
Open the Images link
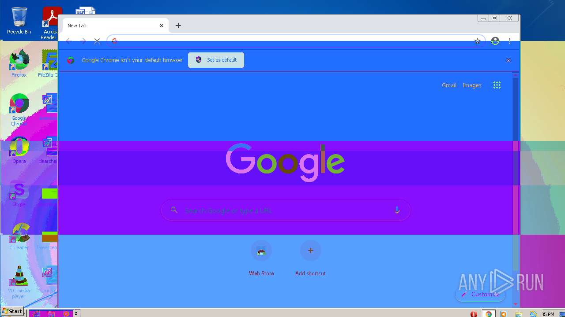(x=472, y=85)
